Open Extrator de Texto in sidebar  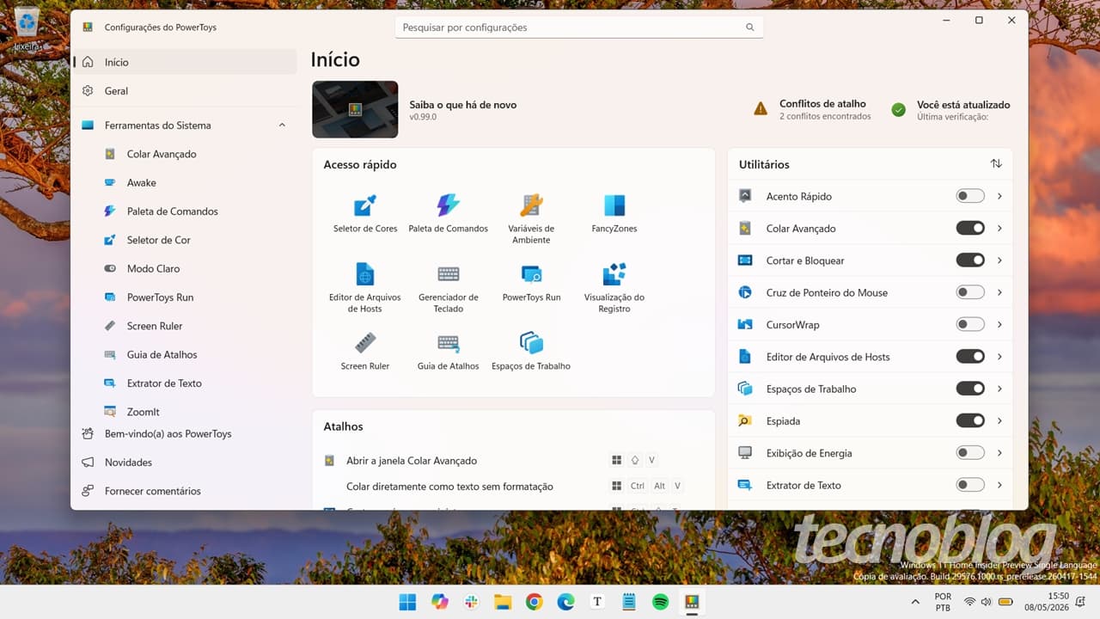click(x=186, y=383)
